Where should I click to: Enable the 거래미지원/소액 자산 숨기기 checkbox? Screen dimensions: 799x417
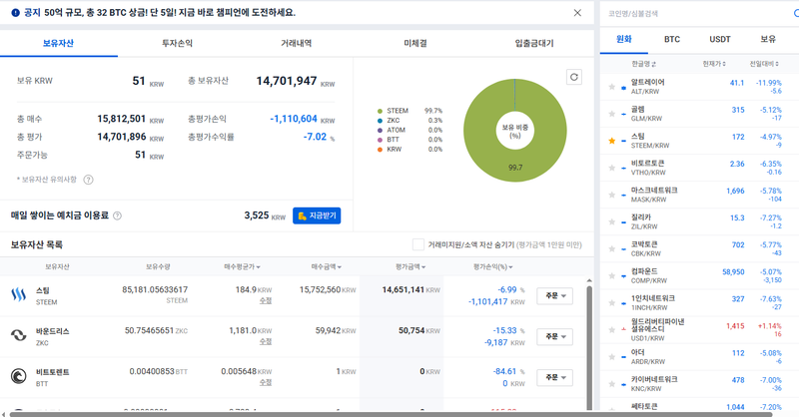coord(418,244)
